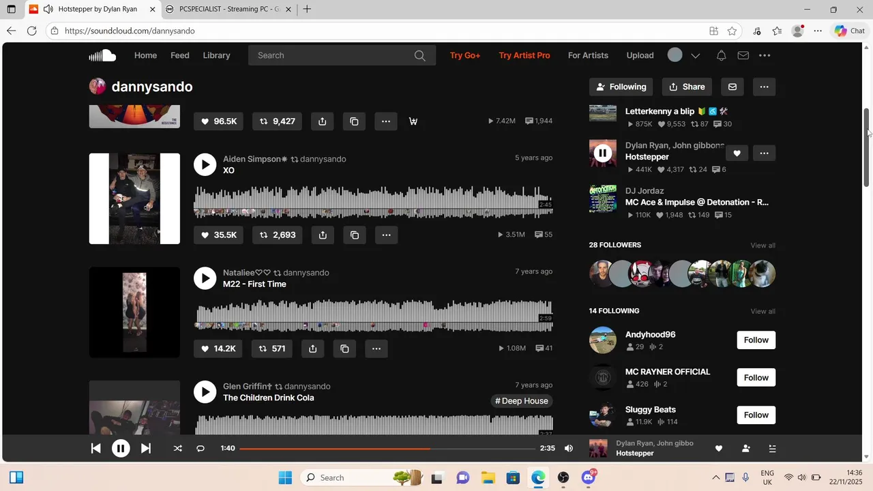
Task: Open messages envelope in SoundCloud header
Action: (x=743, y=55)
